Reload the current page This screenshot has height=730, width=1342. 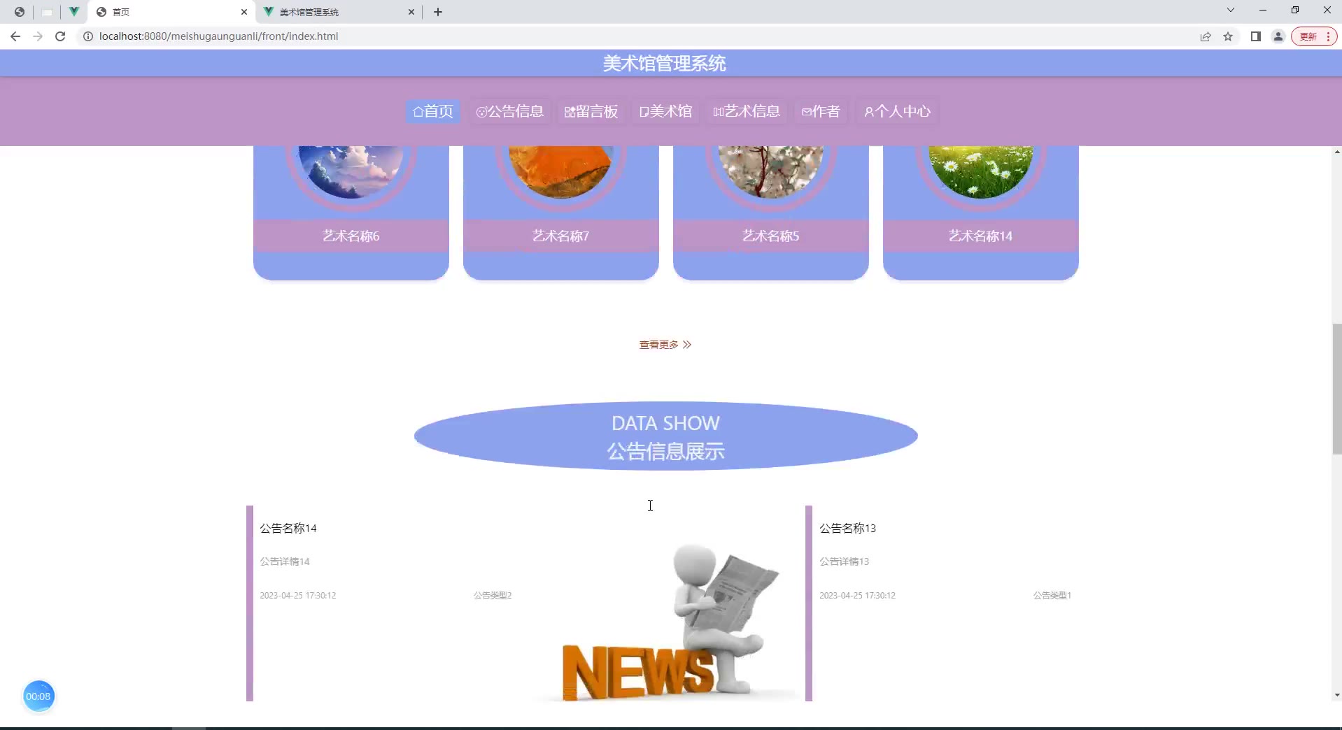tap(60, 36)
